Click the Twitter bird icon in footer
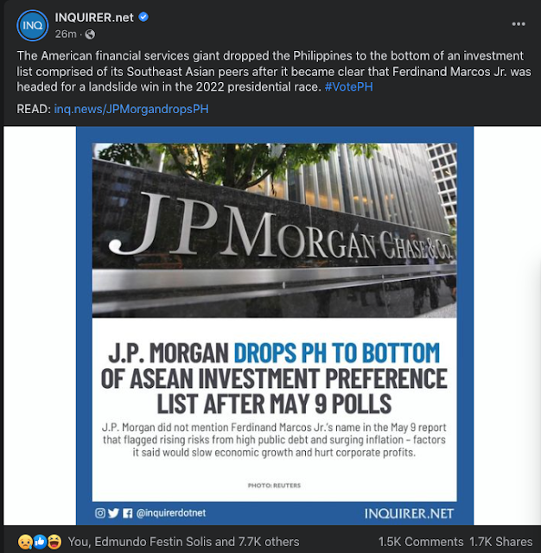 click(113, 513)
